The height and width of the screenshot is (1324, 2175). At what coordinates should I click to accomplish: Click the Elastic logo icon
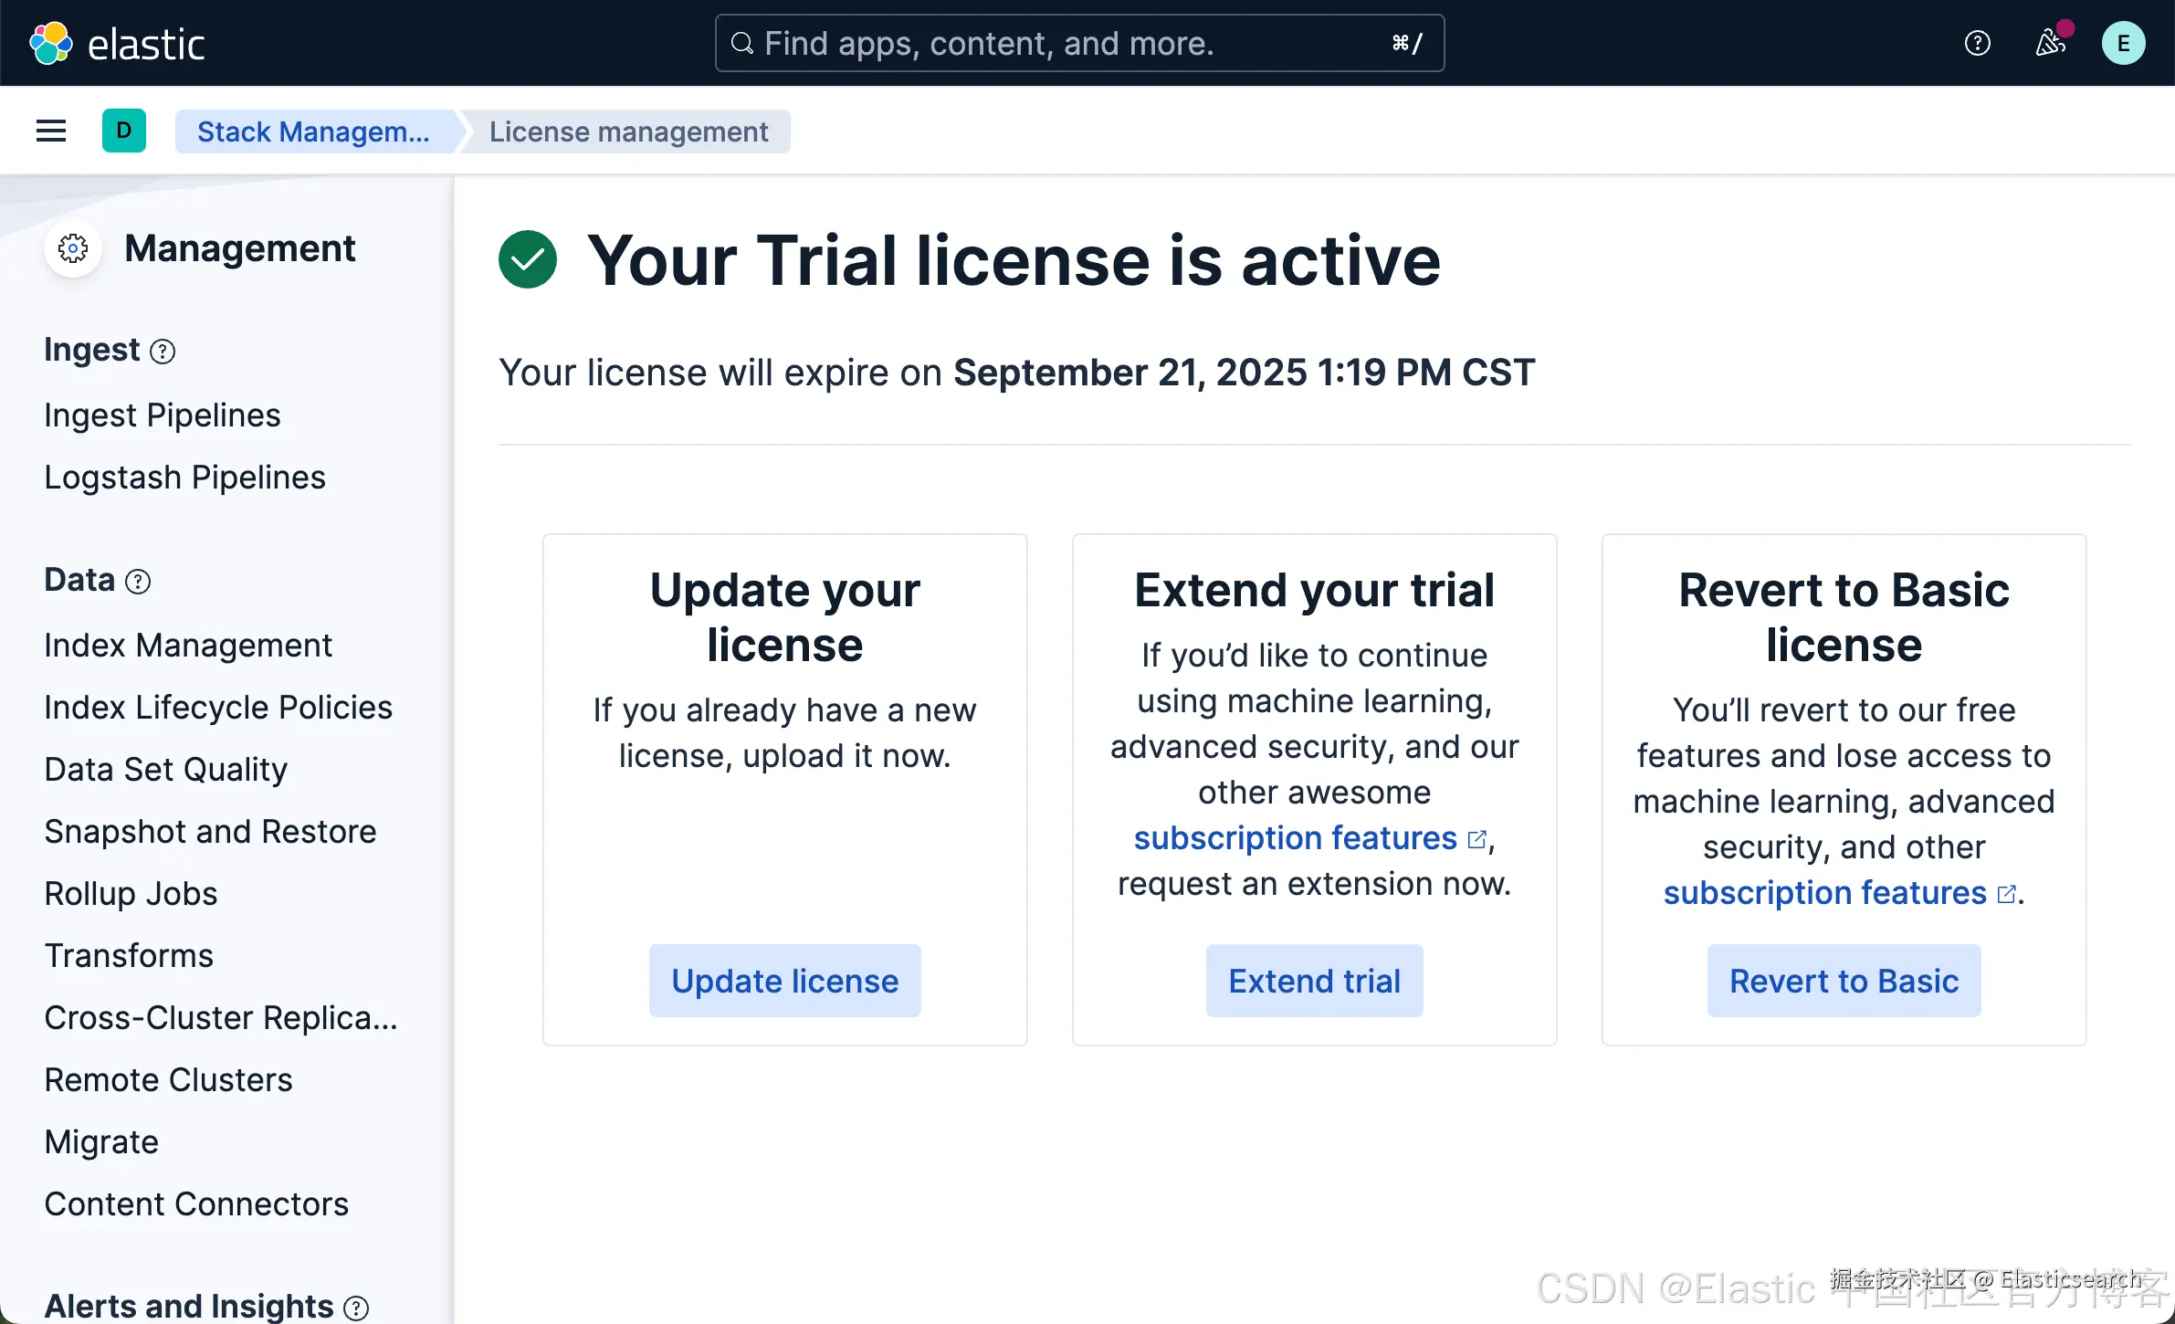(50, 43)
